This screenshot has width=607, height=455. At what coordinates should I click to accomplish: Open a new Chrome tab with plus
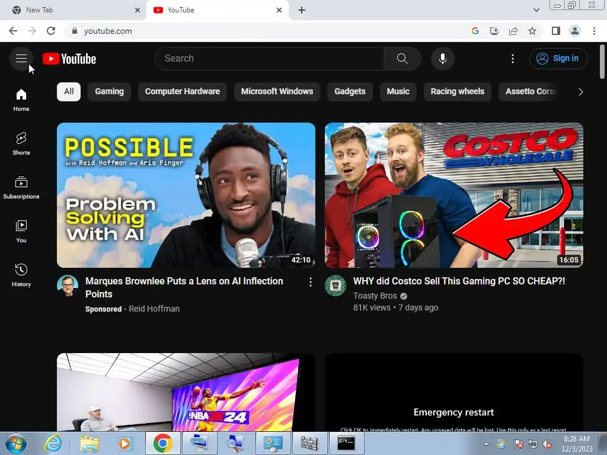(x=302, y=10)
